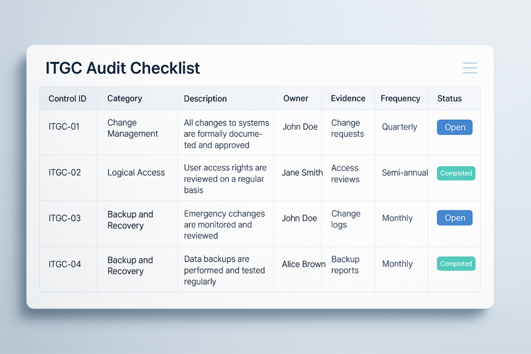Click the ITGC-03 control ID cell
Screen dimensions: 531x354
65,218
